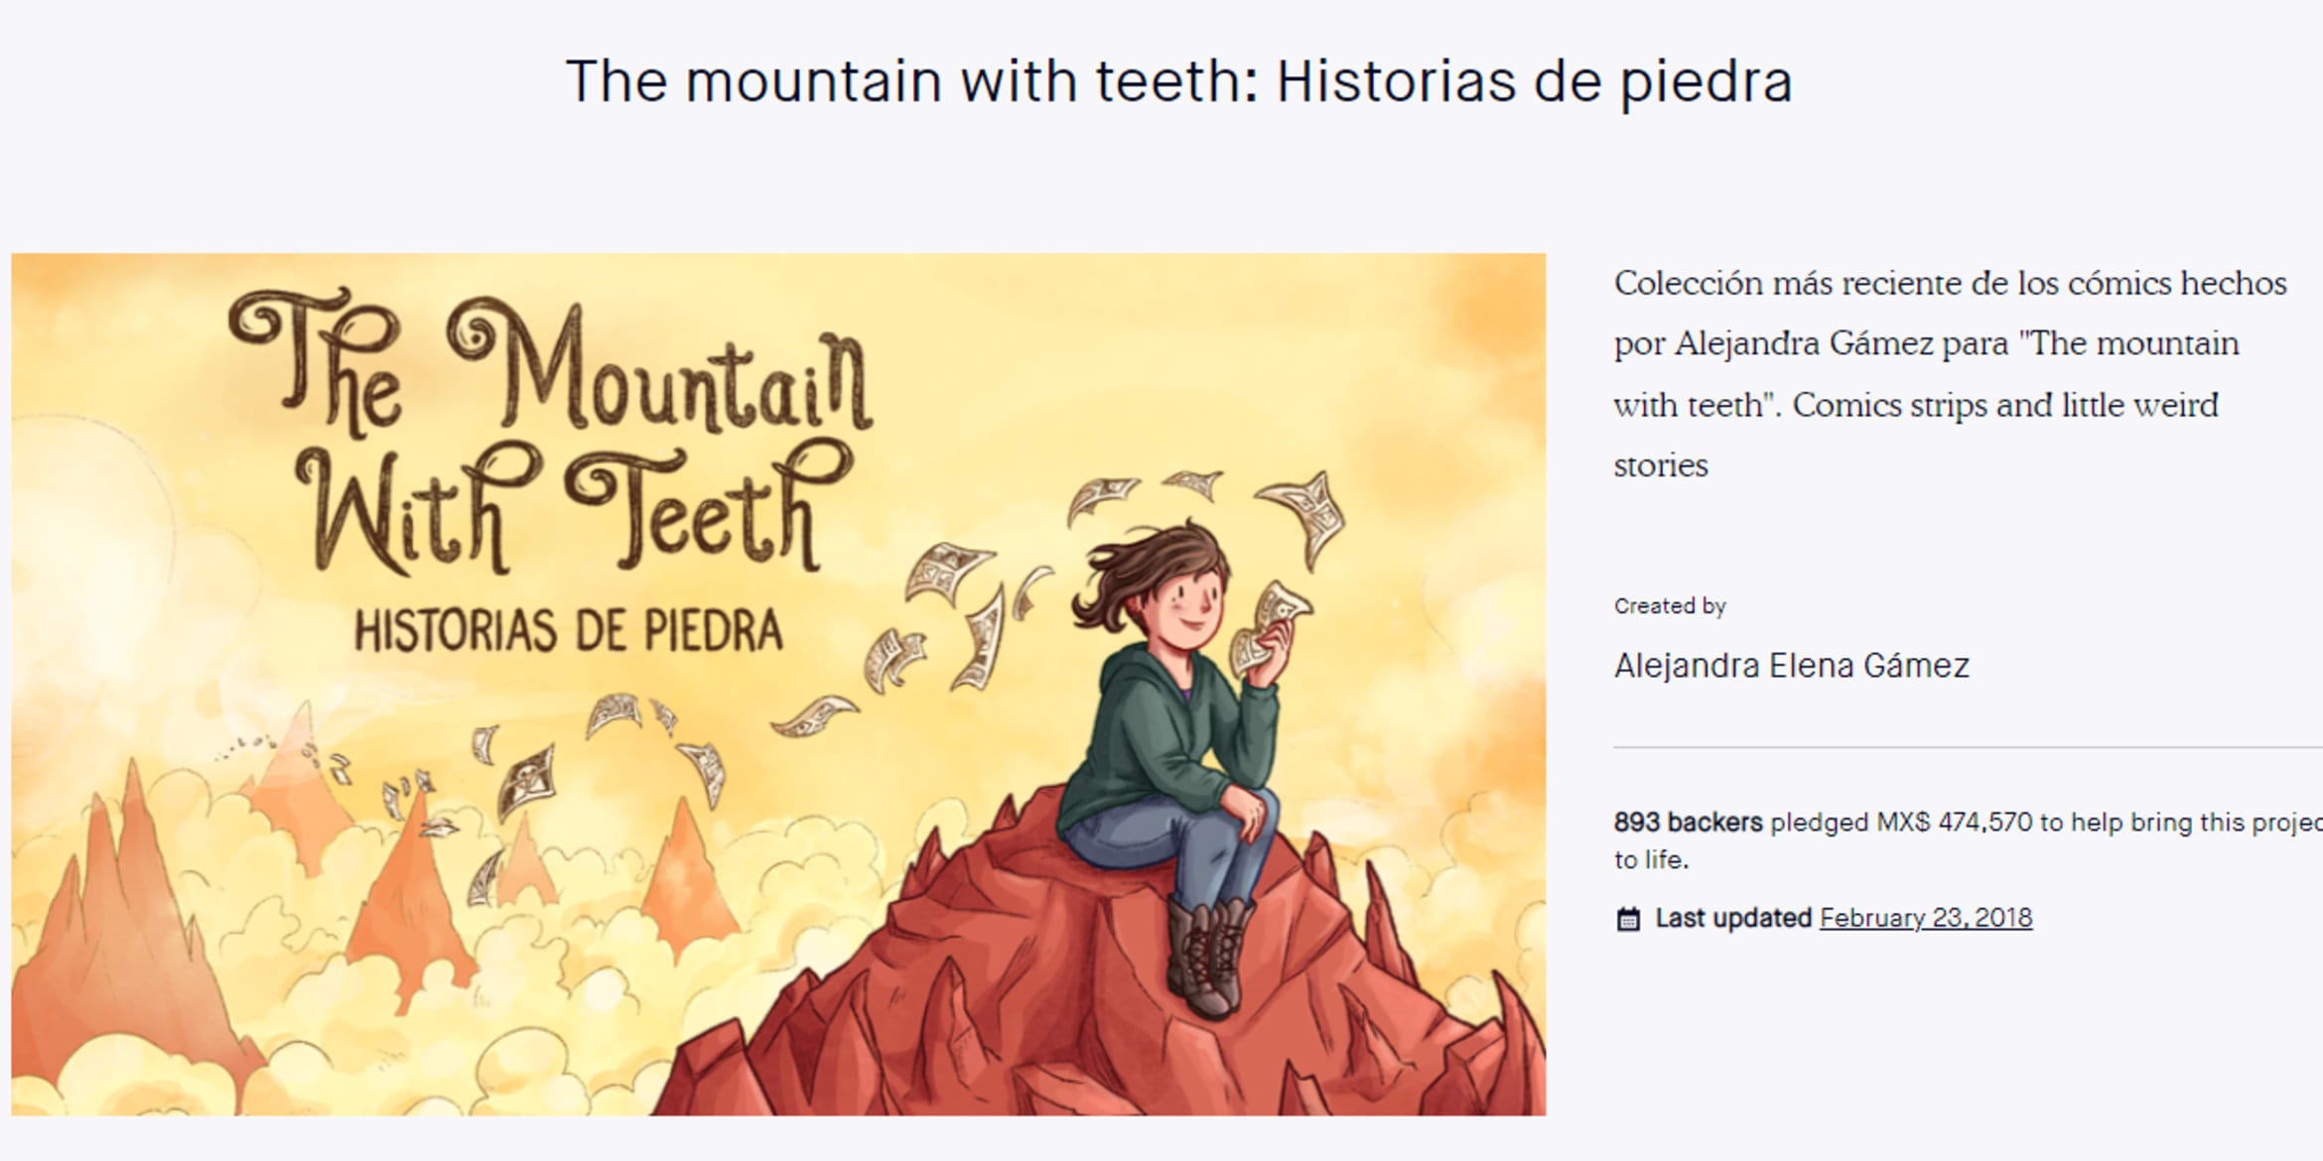Click the "to life." text ending the pledge line

[1651, 860]
